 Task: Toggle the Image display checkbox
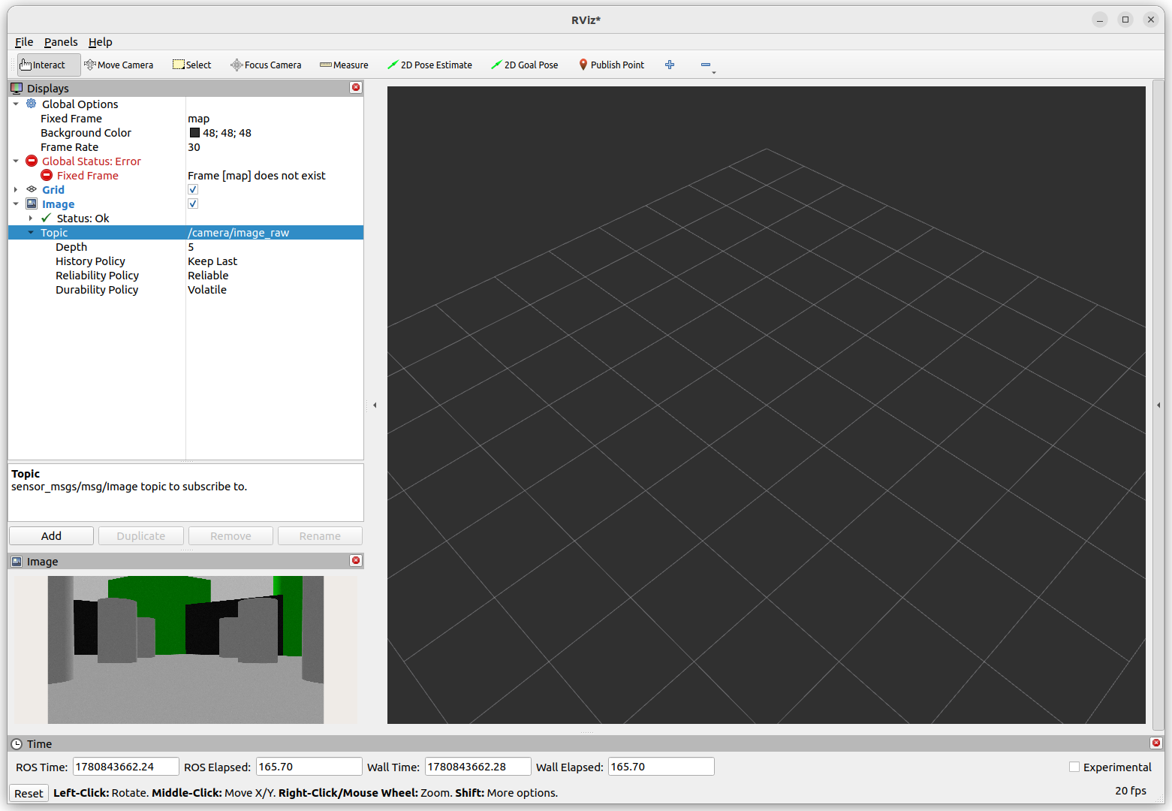click(193, 204)
